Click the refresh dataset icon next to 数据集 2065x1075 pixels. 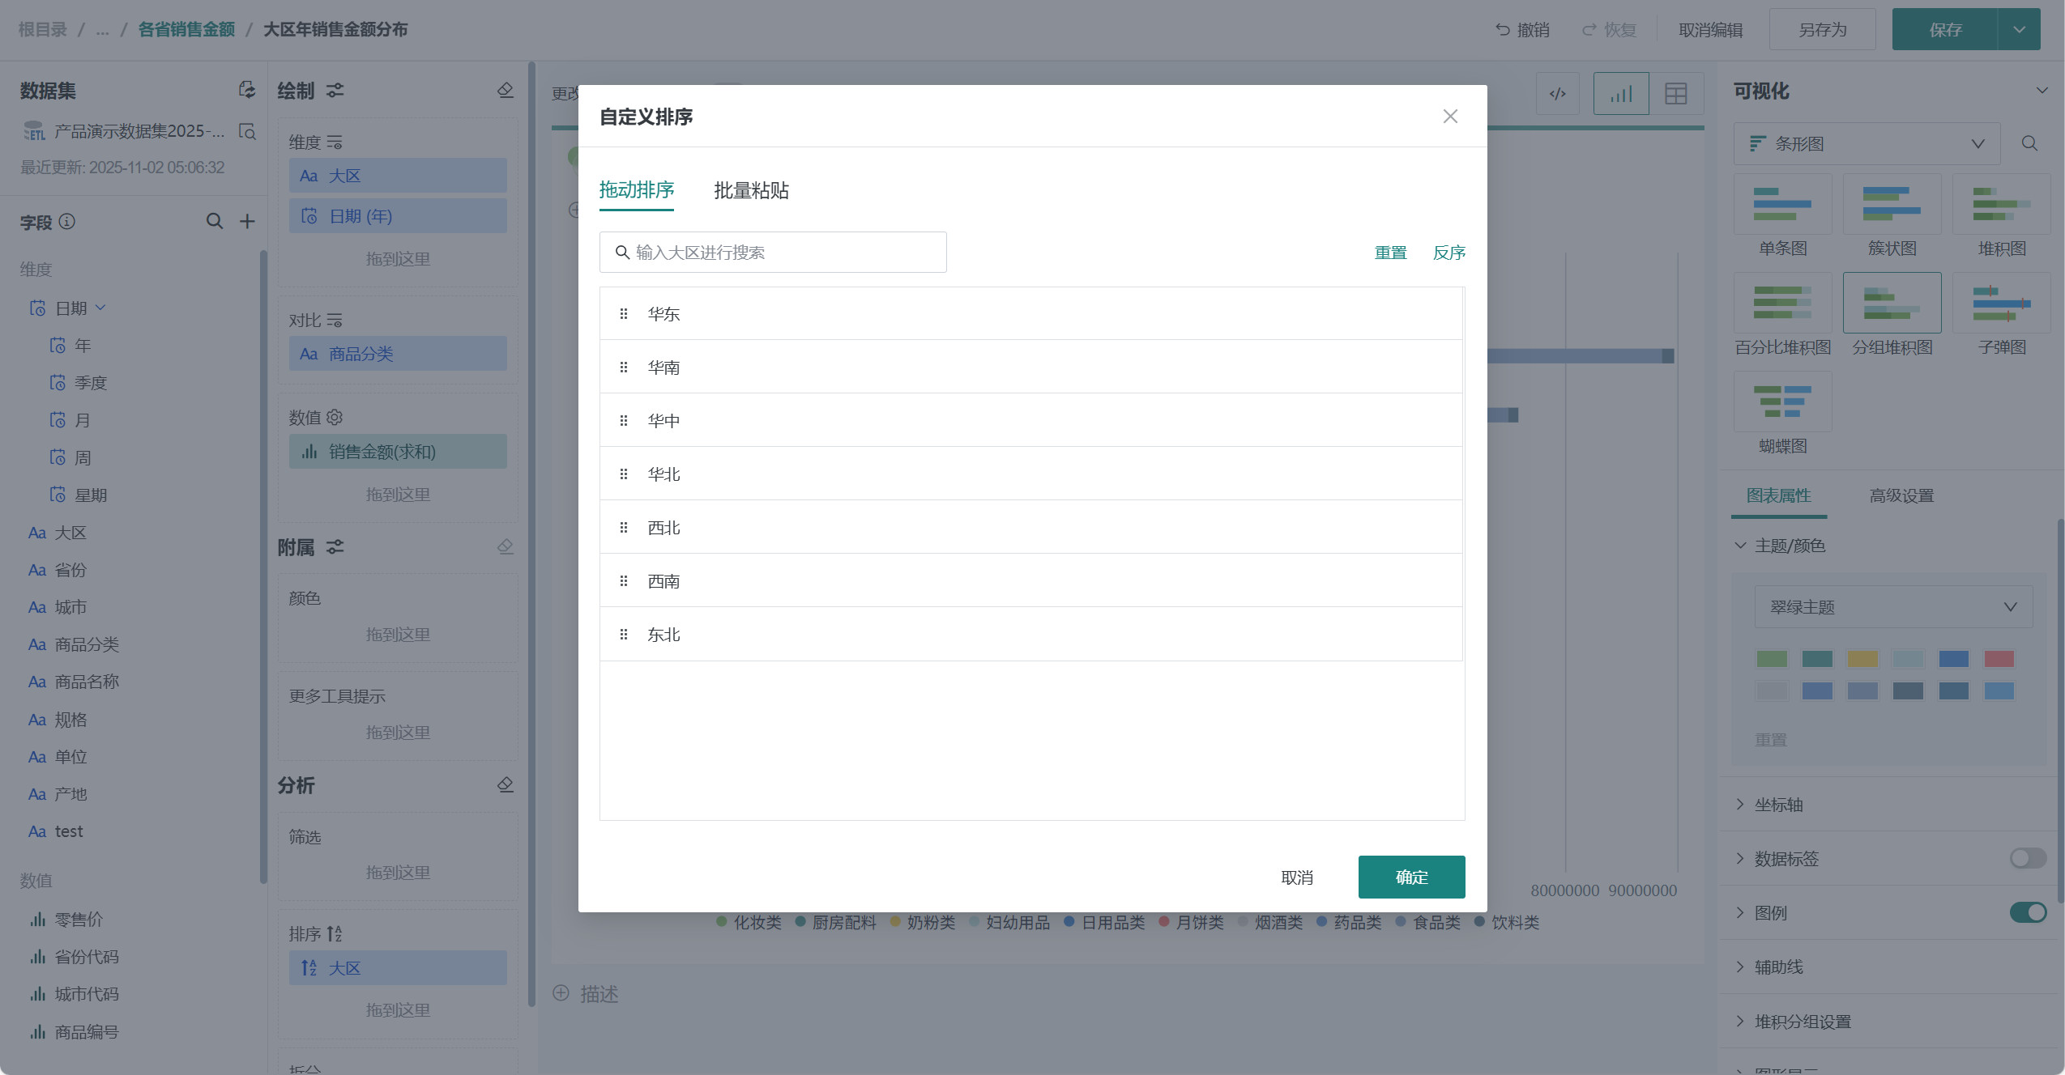point(247,90)
